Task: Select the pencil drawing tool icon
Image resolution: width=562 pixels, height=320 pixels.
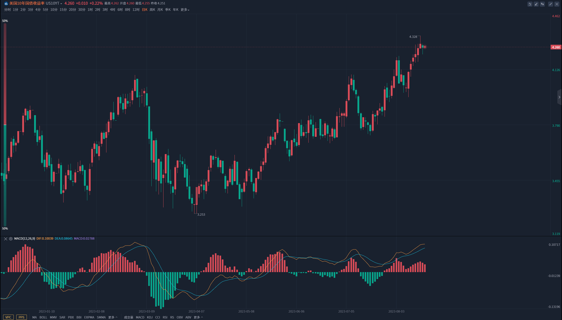Action: coord(536,4)
